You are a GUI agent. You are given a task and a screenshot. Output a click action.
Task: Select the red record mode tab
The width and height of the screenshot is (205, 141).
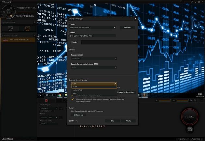[x=47, y=101]
